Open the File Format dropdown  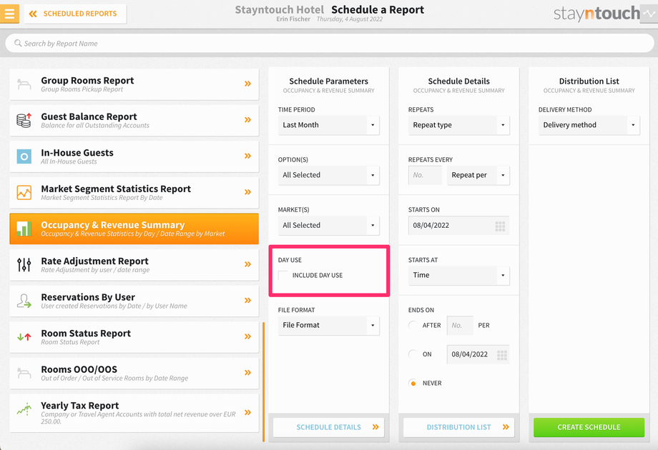click(328, 325)
